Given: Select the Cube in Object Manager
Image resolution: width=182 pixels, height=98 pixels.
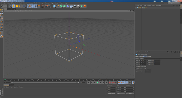Looking at the screenshot, I should pyautogui.click(x=140, y=8).
